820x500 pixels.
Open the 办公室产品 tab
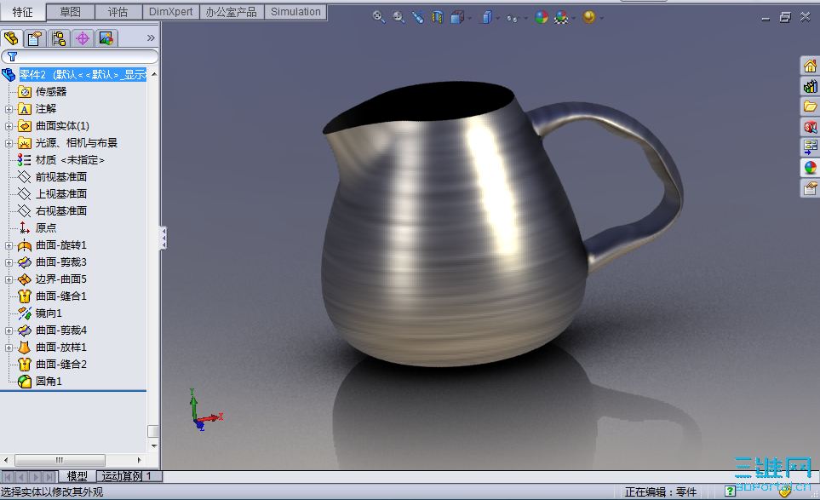(x=232, y=12)
